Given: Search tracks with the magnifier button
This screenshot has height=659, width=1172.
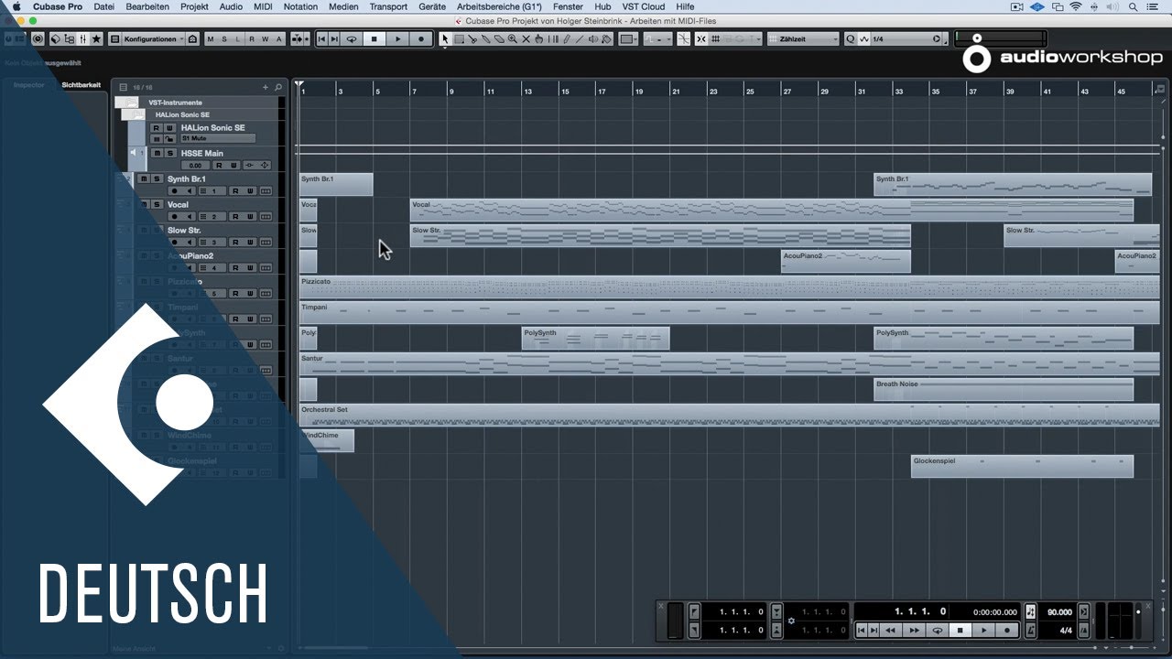Looking at the screenshot, I should coord(278,87).
